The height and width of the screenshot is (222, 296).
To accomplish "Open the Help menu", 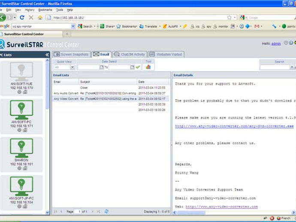I will pos(70,10).
